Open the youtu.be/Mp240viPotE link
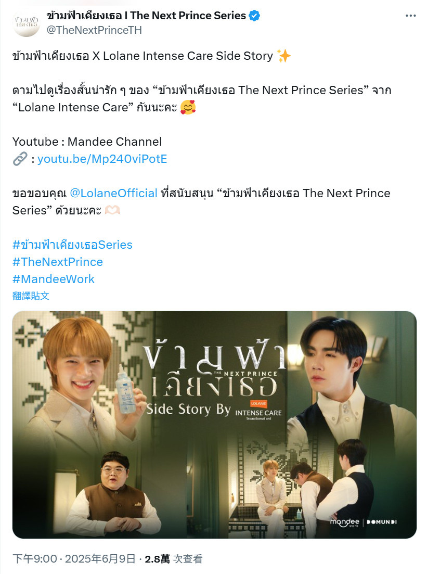 tap(102, 159)
